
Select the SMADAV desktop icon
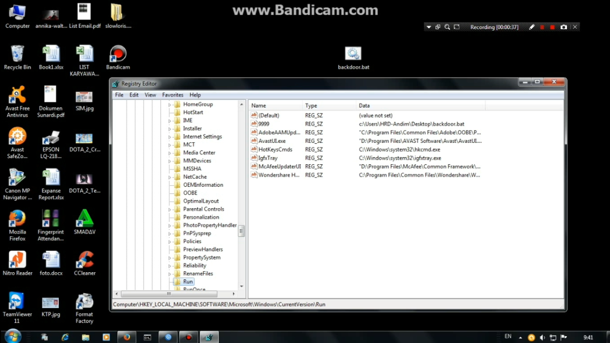pyautogui.click(x=85, y=223)
